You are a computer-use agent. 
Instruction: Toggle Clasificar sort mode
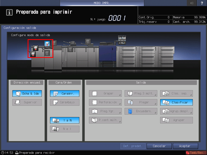point(177,102)
